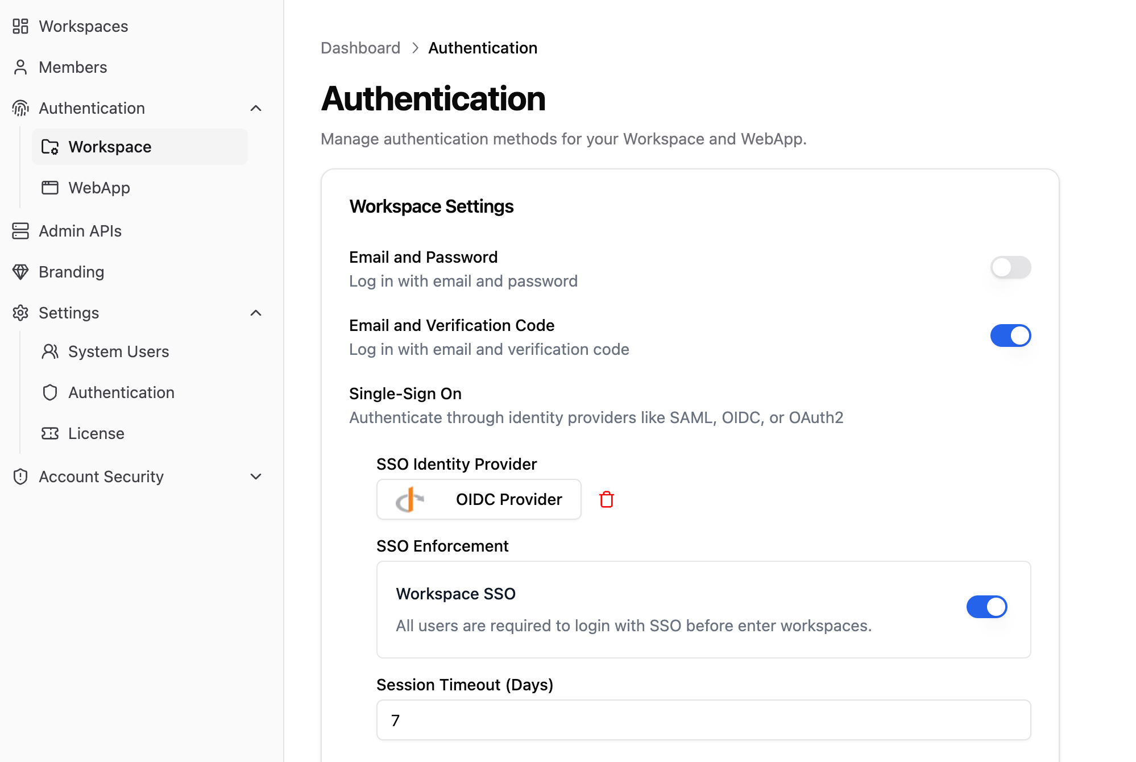1136x762 pixels.
Task: Click the License ticket icon
Action: coord(50,433)
